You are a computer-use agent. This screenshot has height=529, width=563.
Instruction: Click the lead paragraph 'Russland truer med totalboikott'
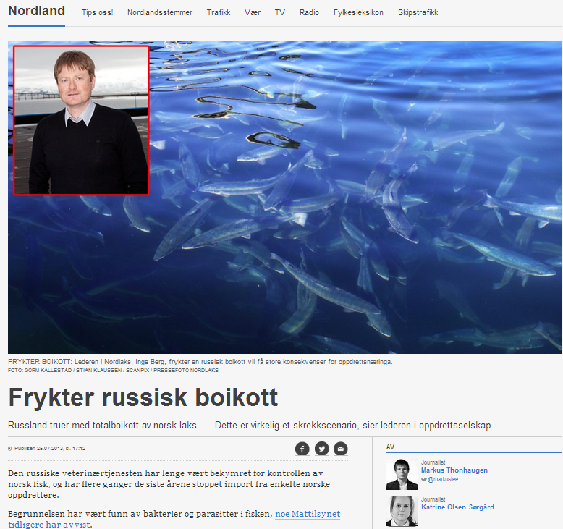[250, 426]
